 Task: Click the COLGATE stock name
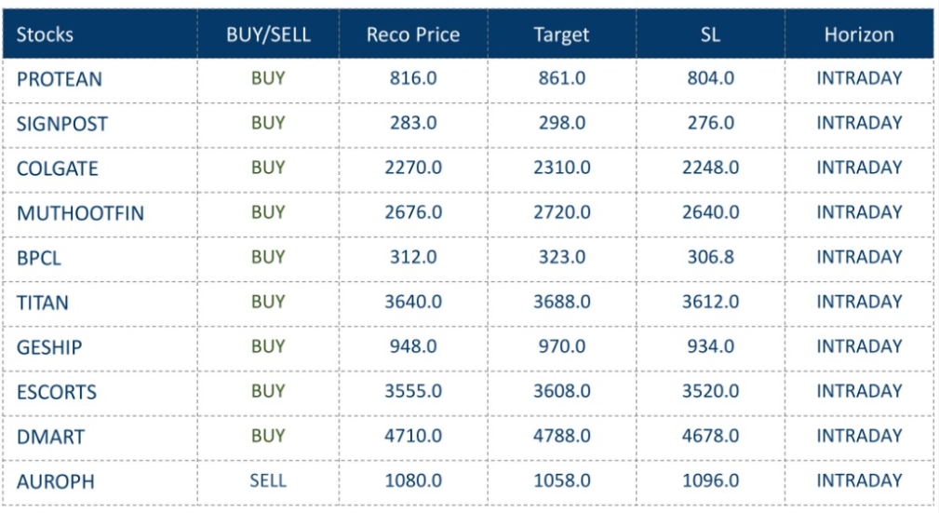pyautogui.click(x=57, y=169)
